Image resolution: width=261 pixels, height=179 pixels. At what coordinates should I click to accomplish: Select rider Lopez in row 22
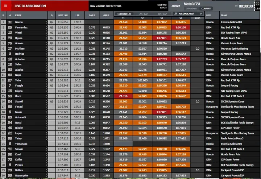(18, 133)
